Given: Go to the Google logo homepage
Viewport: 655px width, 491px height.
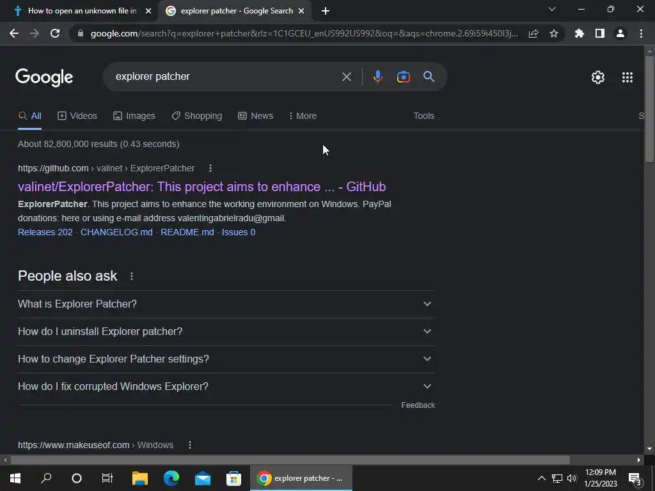Looking at the screenshot, I should 44,77.
